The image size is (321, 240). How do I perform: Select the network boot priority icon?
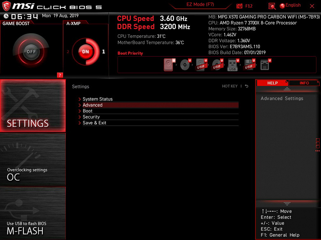click(265, 65)
